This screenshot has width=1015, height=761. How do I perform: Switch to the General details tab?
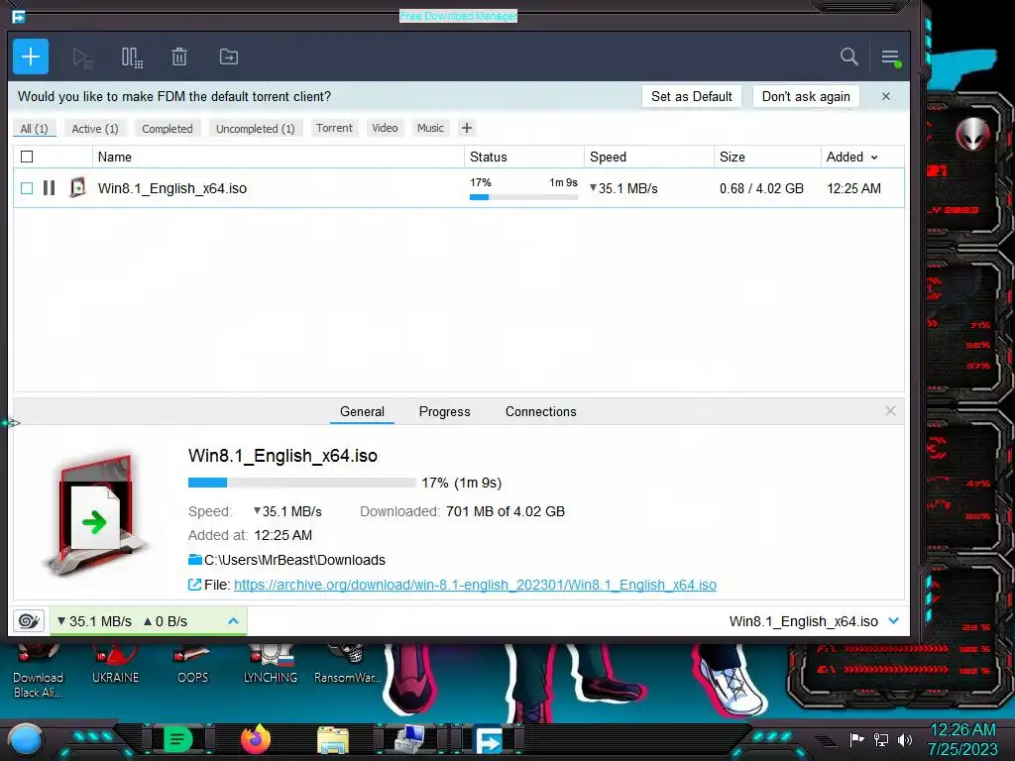(x=362, y=411)
